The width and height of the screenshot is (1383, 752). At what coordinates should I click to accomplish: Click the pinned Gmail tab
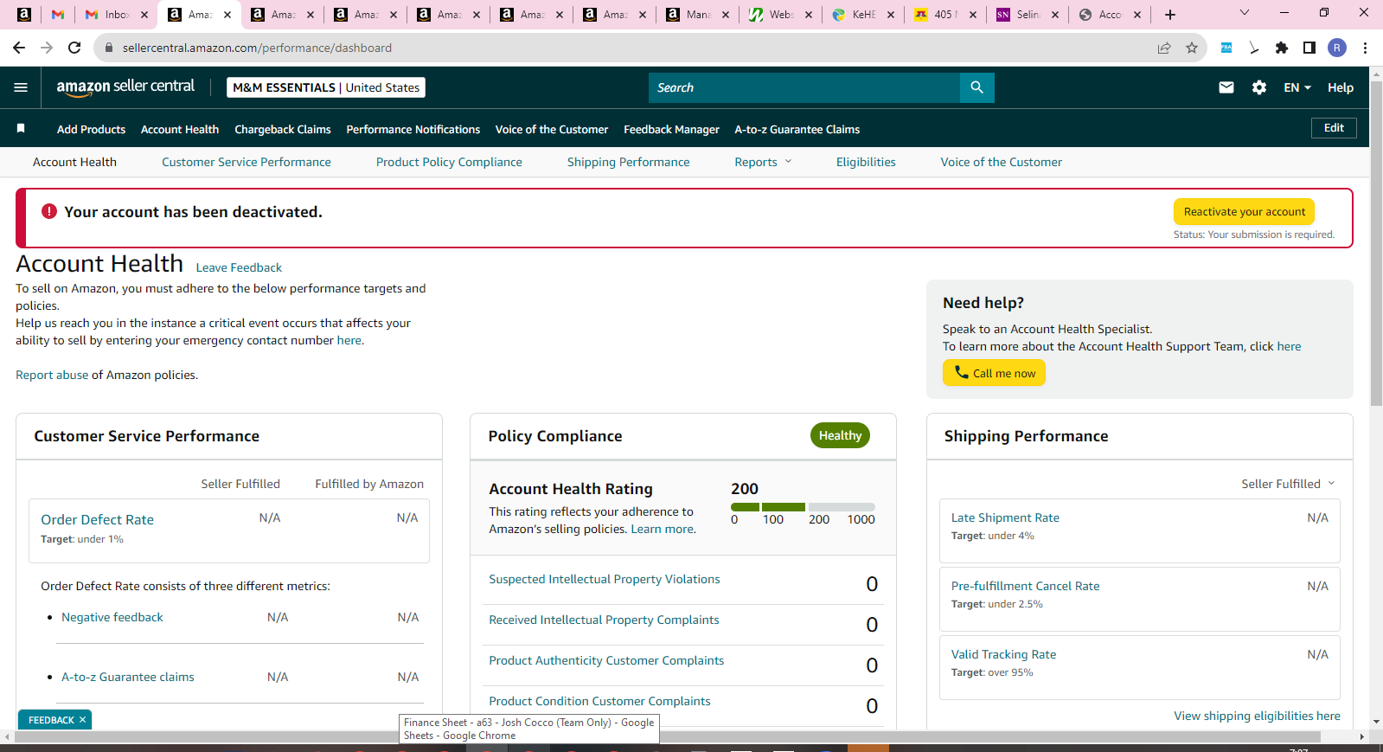58,15
